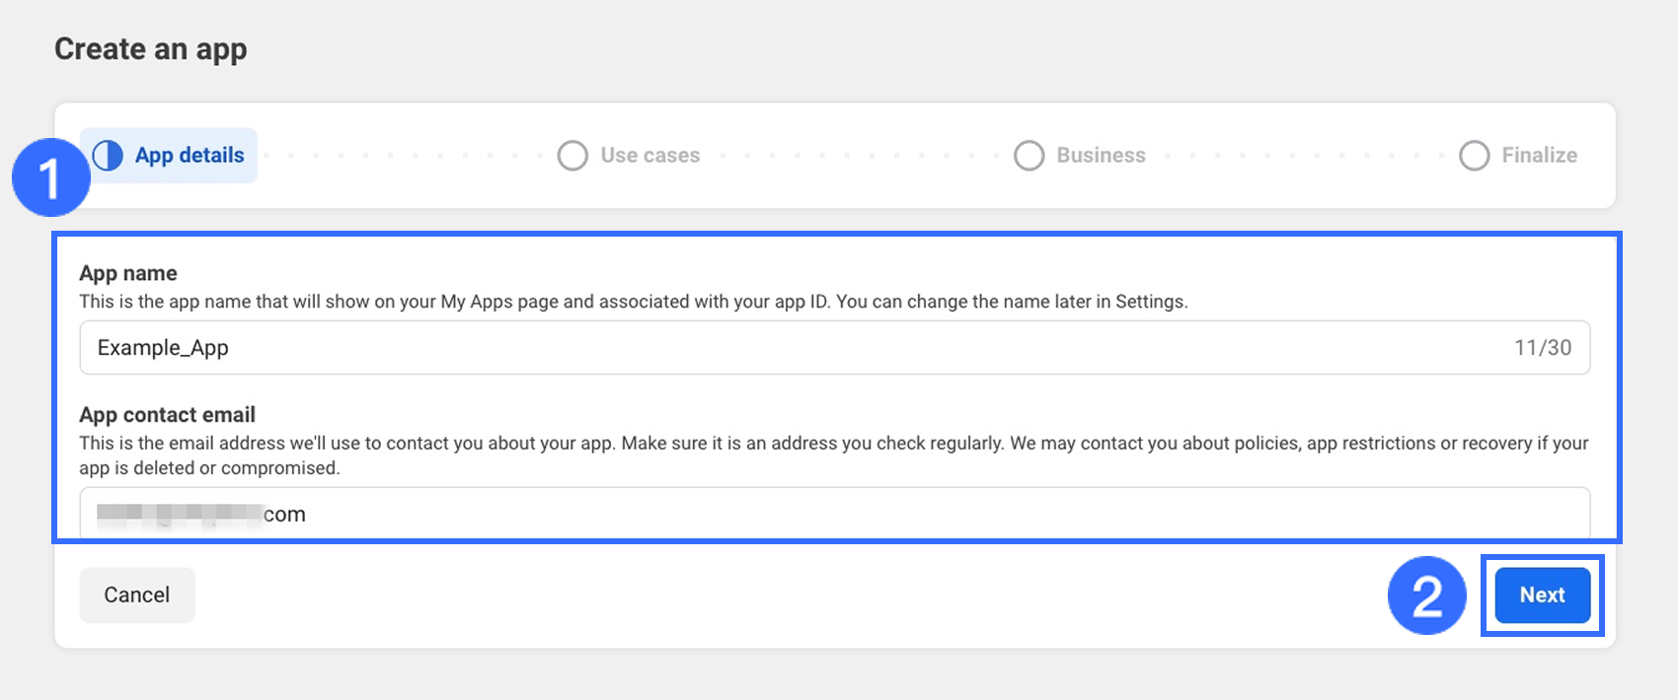Screen dimensions: 1678x700
Task: Select the App details step label
Action: [190, 155]
